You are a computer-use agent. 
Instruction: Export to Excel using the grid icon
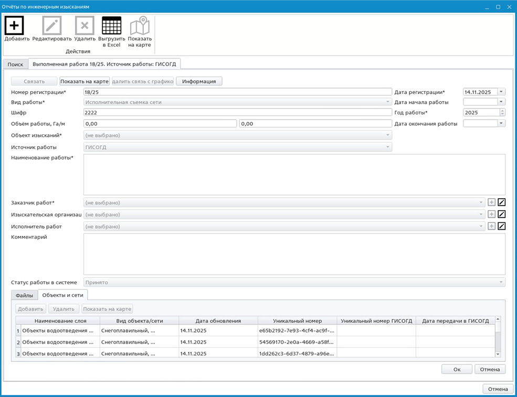(111, 25)
